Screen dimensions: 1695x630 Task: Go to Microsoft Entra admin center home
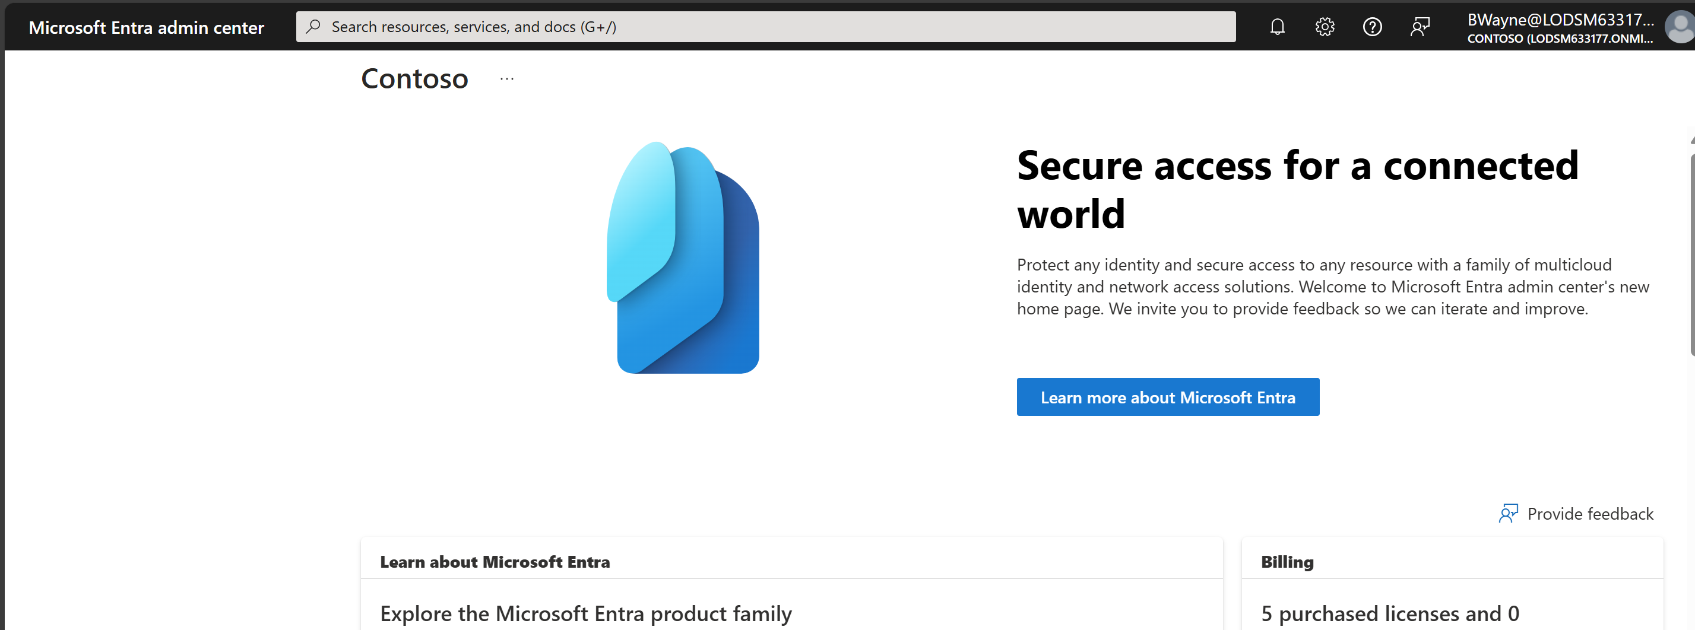(x=146, y=28)
